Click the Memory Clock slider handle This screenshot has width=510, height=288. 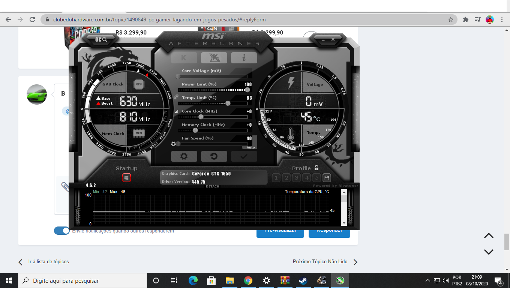point(195,130)
